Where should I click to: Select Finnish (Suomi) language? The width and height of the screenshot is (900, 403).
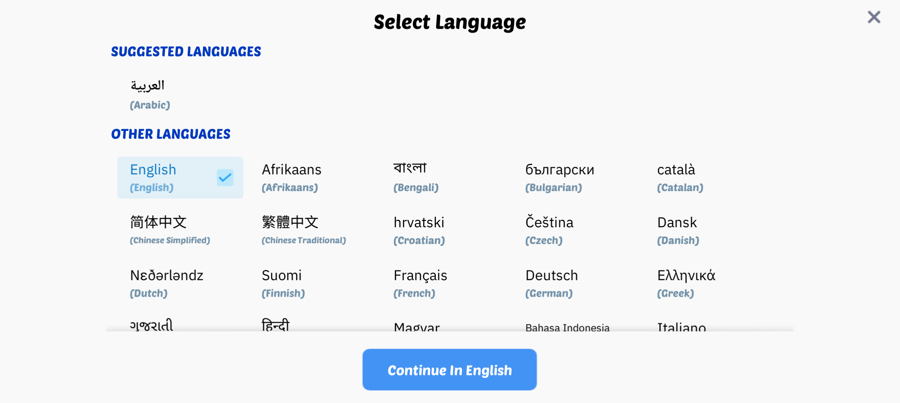click(x=283, y=283)
